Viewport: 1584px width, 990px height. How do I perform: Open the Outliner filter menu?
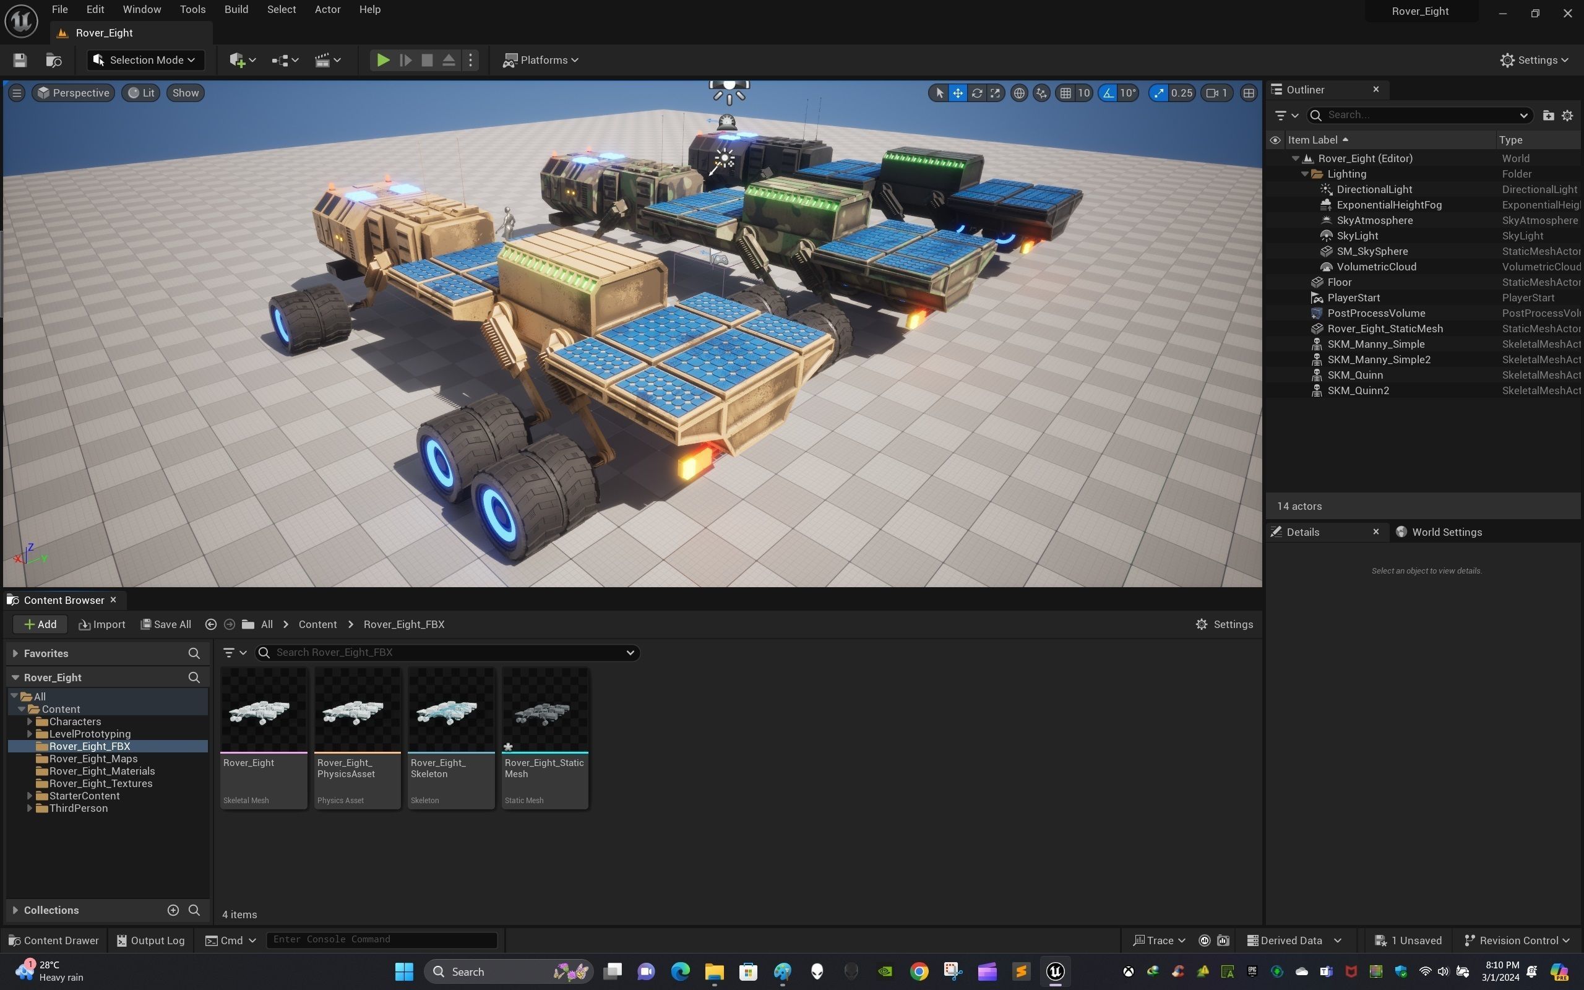coord(1286,115)
